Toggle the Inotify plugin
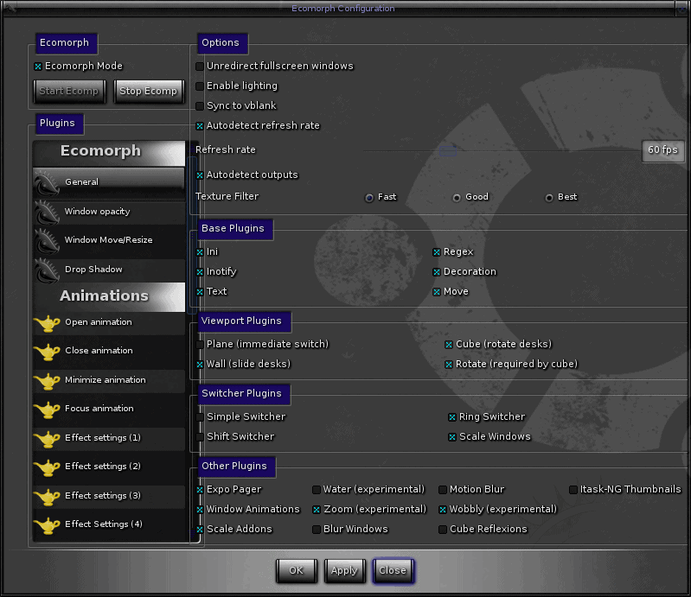 coord(200,272)
